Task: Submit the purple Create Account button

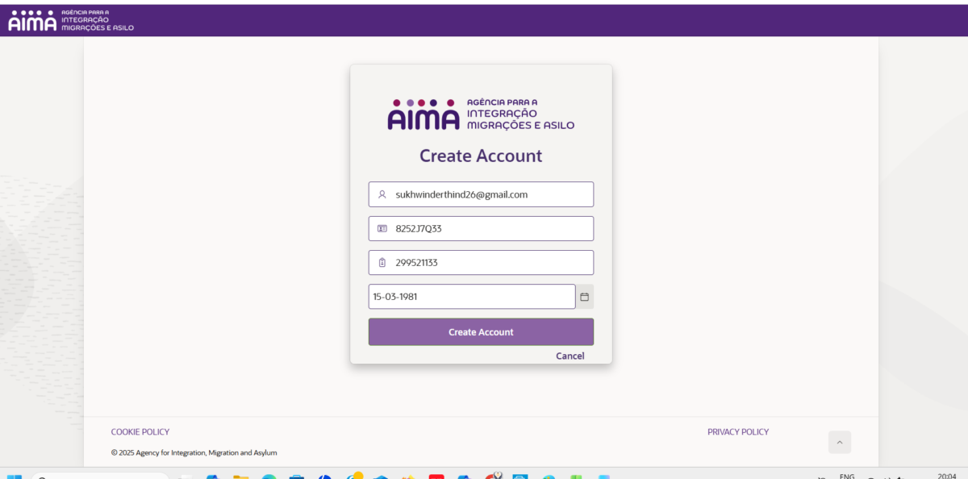Action: [481, 332]
